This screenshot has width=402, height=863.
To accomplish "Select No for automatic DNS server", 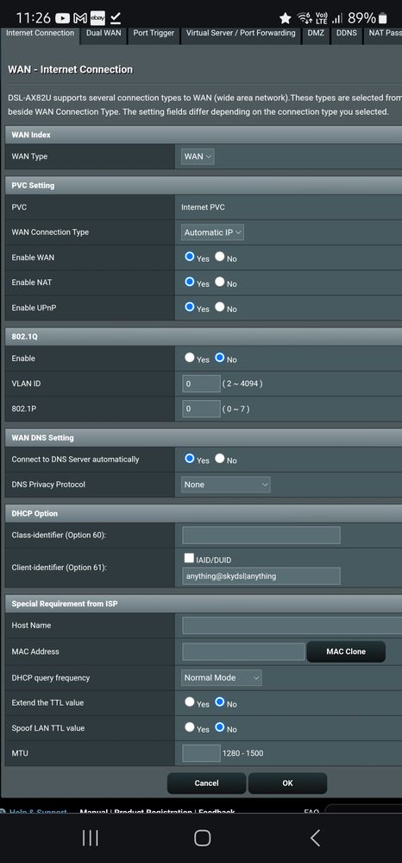I will (220, 459).
